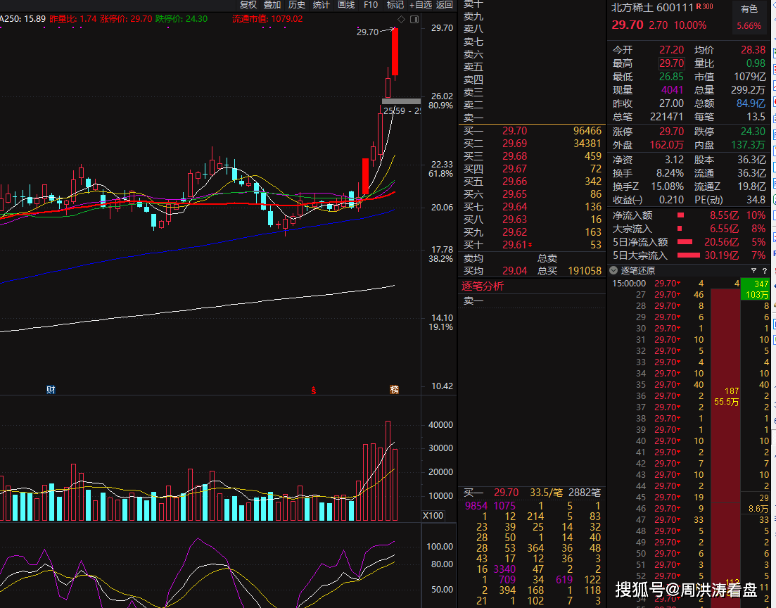Open the 历史 toolbar item
This screenshot has width=776, height=608.
[x=296, y=5]
